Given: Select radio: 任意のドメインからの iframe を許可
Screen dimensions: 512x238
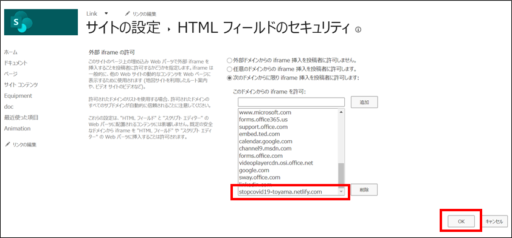Looking at the screenshot, I should tap(229, 69).
